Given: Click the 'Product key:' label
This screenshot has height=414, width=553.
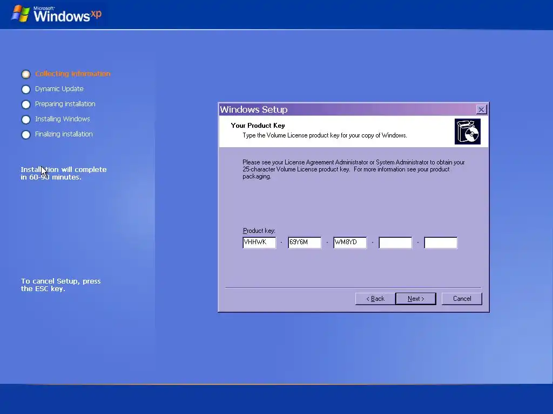Looking at the screenshot, I should click(259, 231).
